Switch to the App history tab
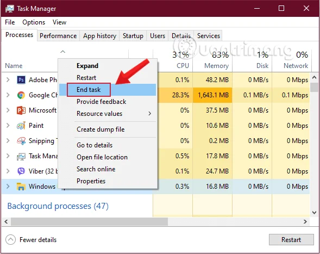Image resolution: width=320 pixels, height=254 pixels. 99,36
